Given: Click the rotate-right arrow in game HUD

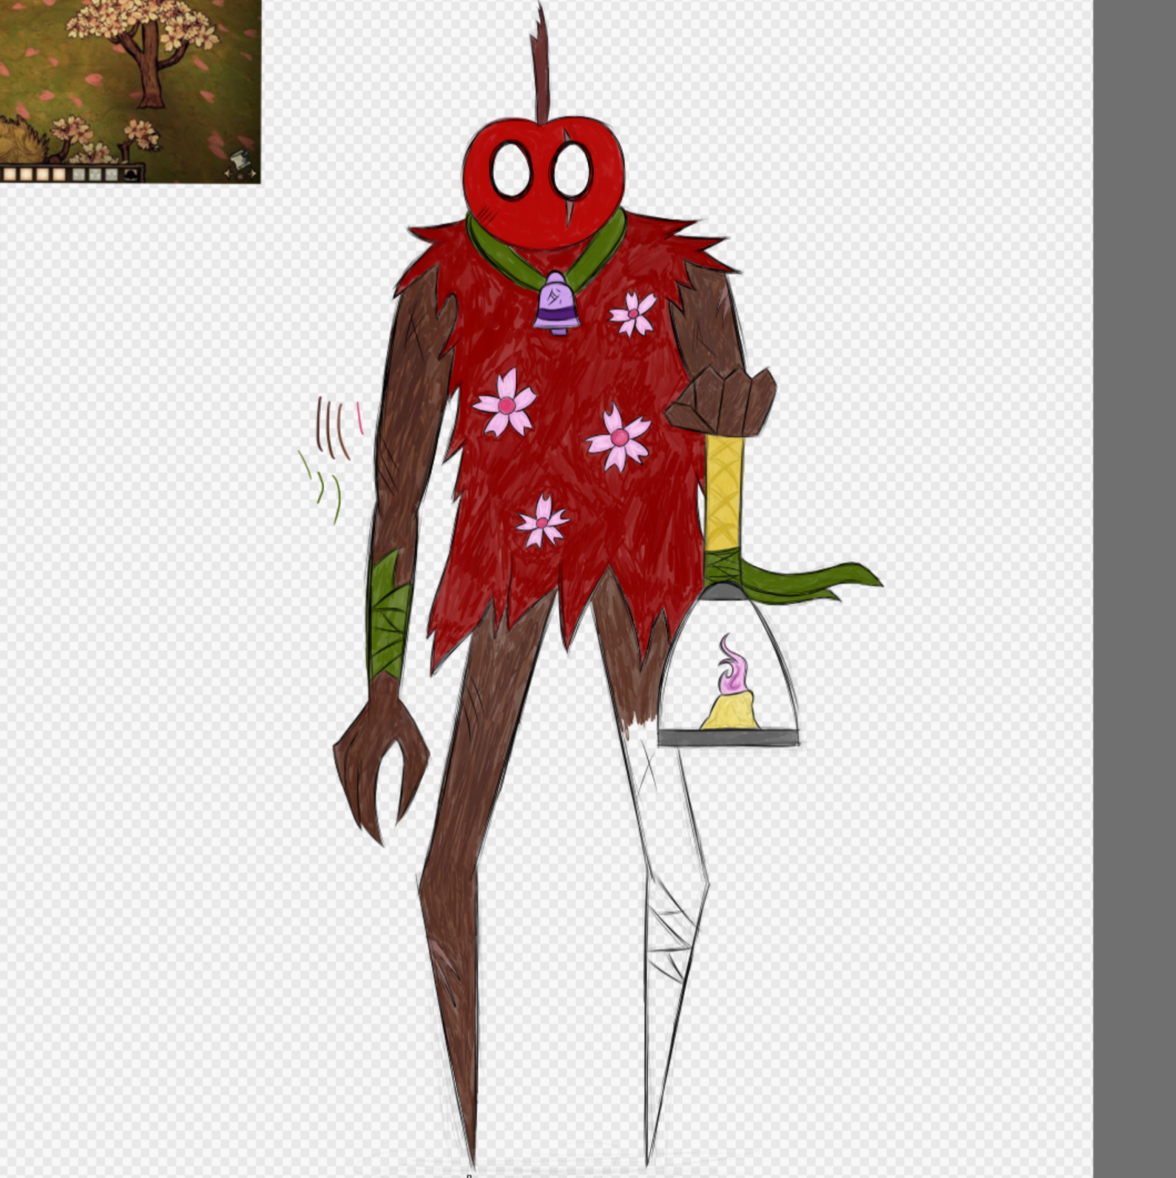Looking at the screenshot, I should 253,175.
